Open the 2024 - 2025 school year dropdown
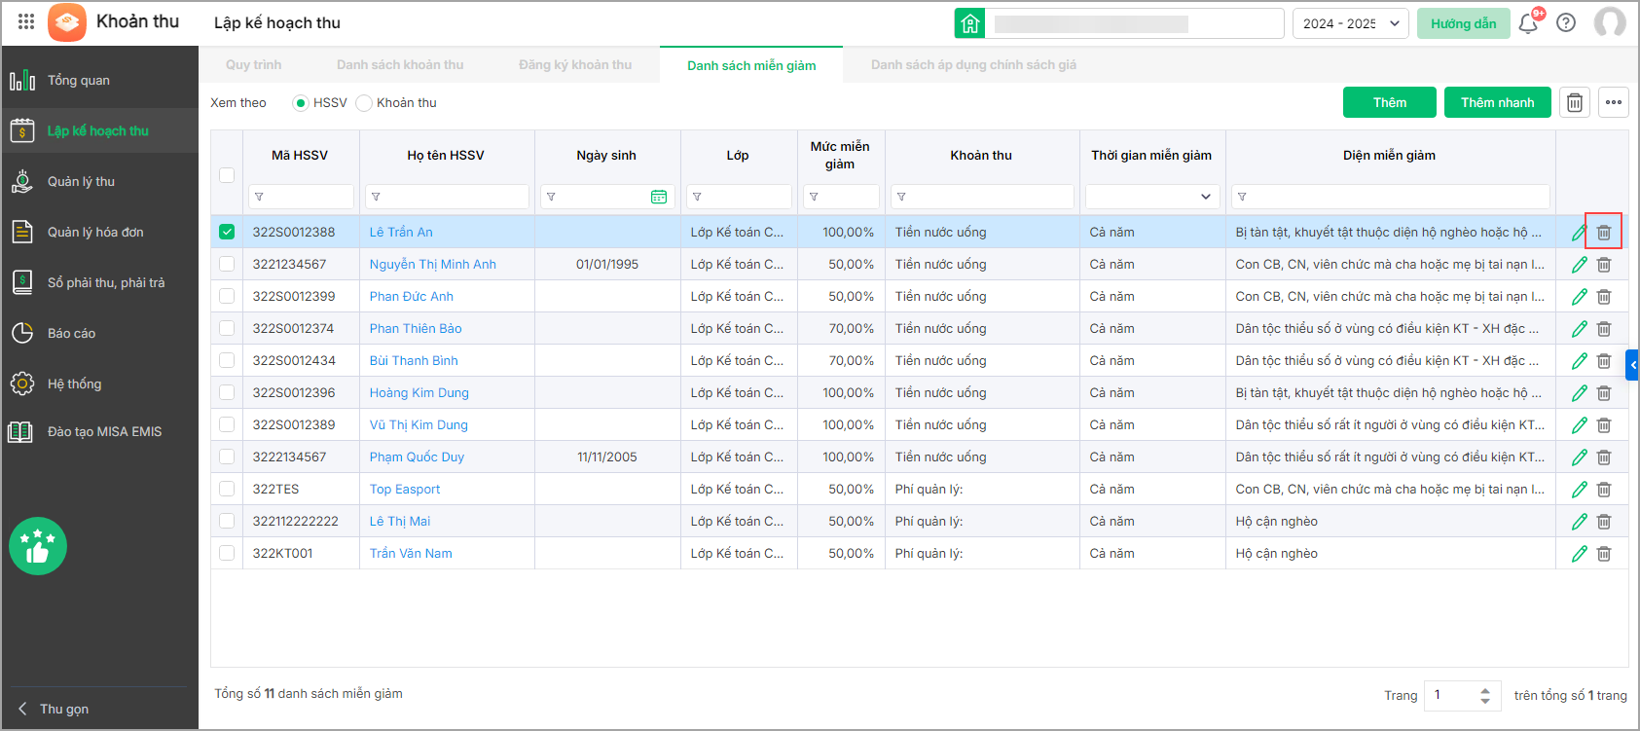 pos(1350,23)
